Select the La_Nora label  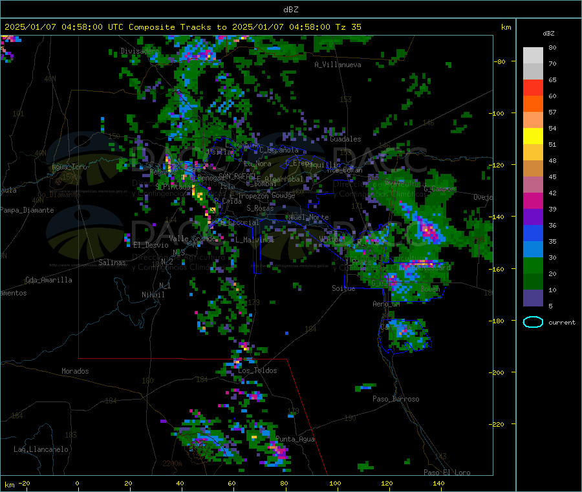257,164
